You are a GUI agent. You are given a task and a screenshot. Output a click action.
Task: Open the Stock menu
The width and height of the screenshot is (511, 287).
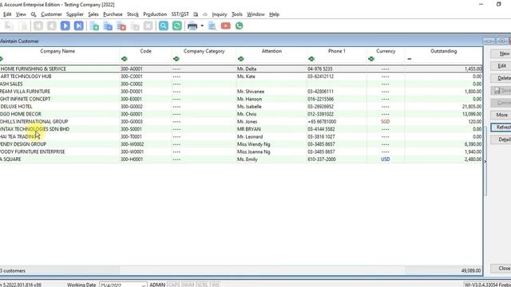[x=133, y=14]
